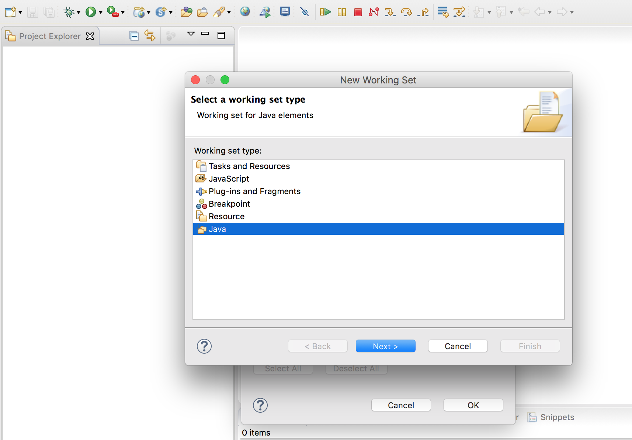Open the Project Explorer View Menu triangle
Screen dimensions: 632x440
click(x=191, y=34)
